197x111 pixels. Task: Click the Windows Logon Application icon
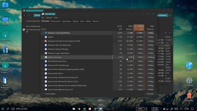click(46, 53)
